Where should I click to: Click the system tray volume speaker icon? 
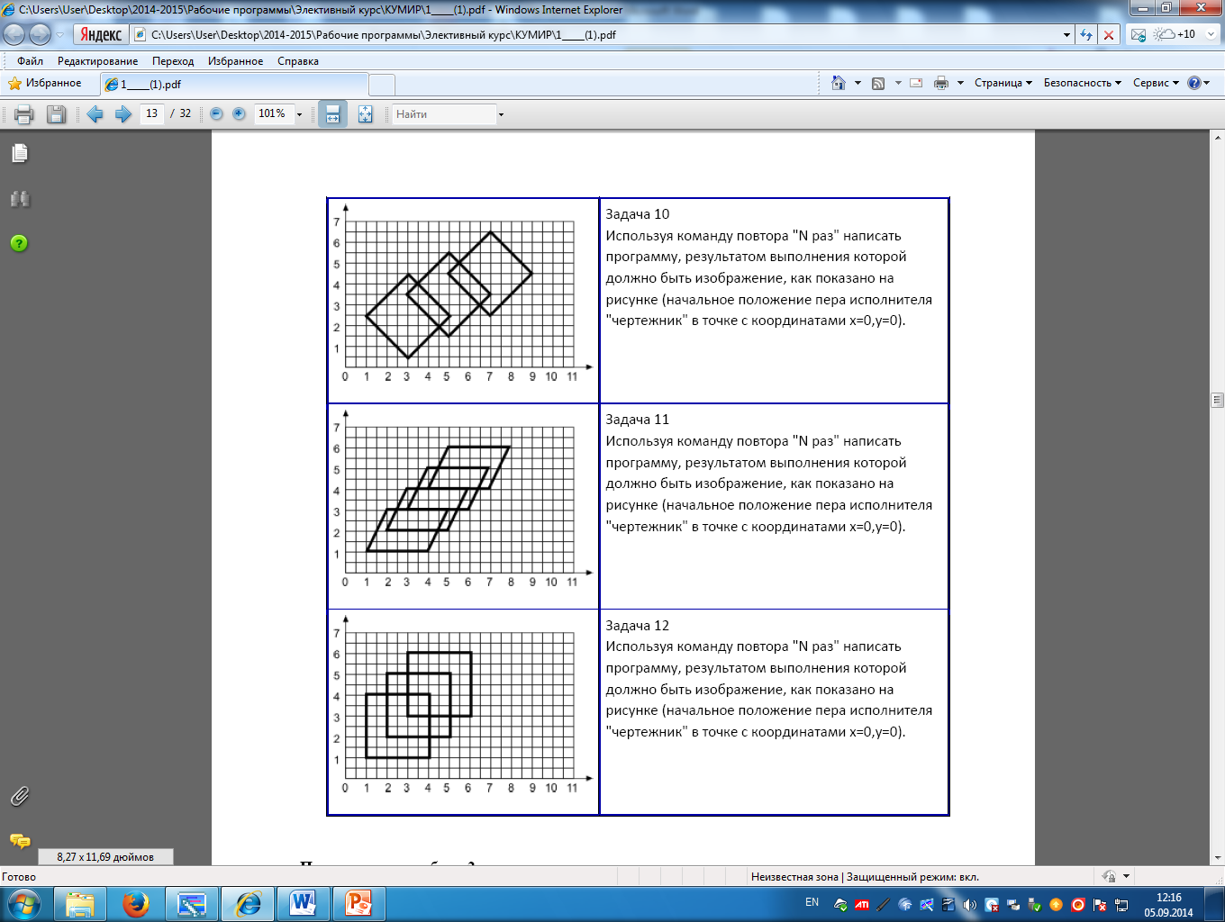[970, 905]
